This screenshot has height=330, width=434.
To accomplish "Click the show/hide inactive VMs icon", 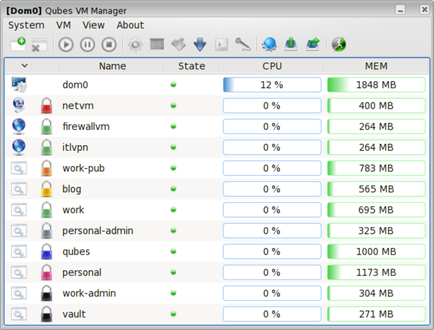I will click(x=339, y=44).
